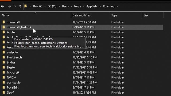171x96 pixels.
Task: Expand the chevron after Roaming
Action: point(117,6)
